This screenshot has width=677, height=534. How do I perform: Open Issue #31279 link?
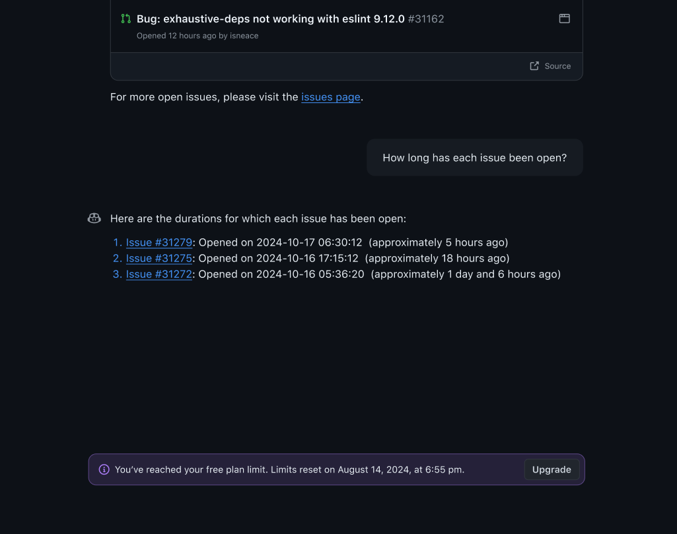(x=159, y=242)
